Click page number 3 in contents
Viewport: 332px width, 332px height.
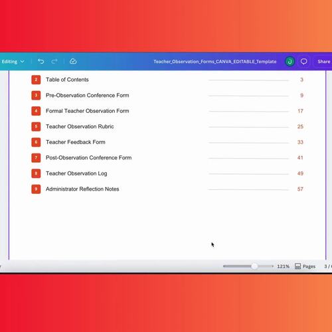(x=301, y=80)
